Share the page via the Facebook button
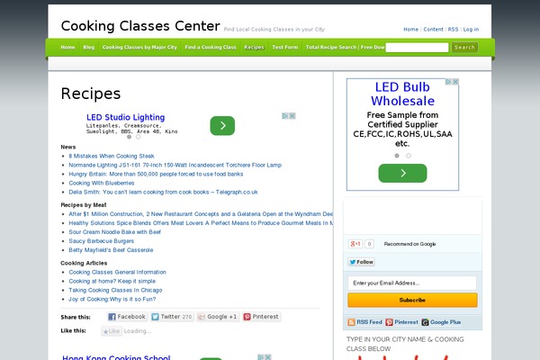540x360 pixels. (x=128, y=317)
